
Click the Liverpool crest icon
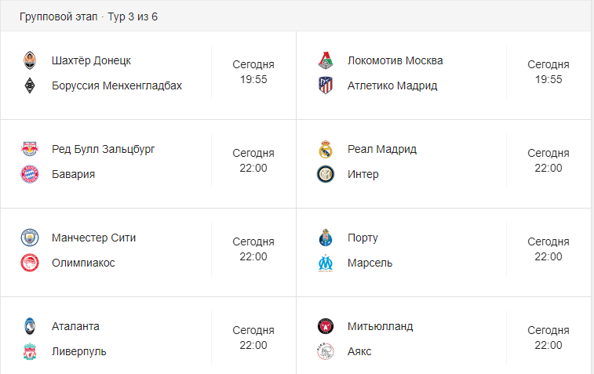(30, 351)
